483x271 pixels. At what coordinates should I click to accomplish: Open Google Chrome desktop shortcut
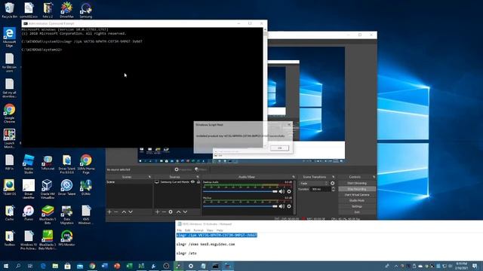pos(9,113)
